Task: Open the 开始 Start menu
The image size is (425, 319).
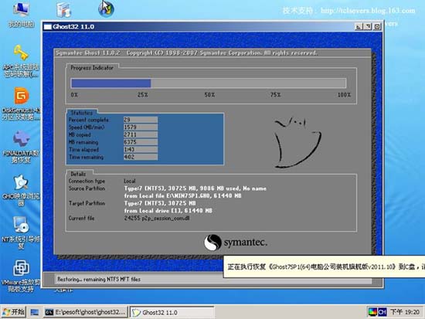Action: click(13, 312)
